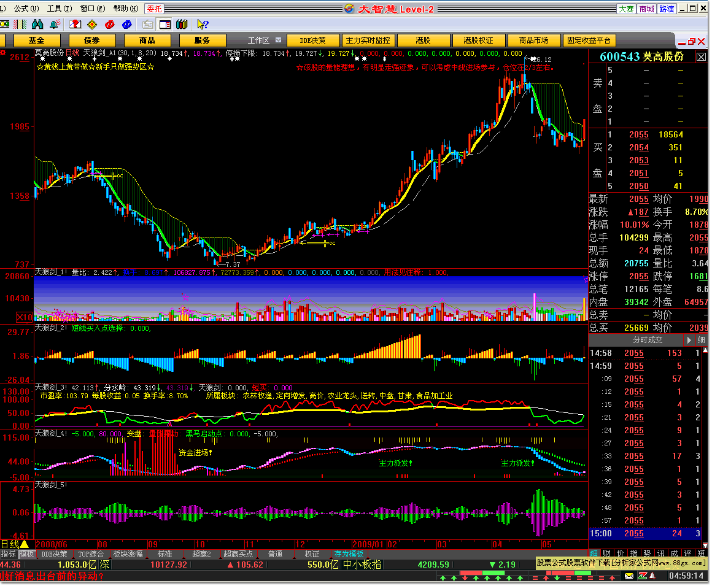712x586 pixels.
Task: Click the X10 volume scale marker
Action: point(24,317)
